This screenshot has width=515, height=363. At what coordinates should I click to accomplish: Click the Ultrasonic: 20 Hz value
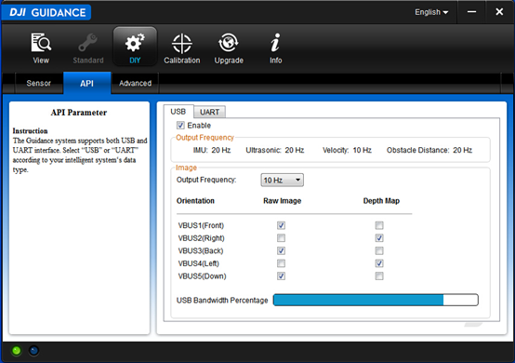click(x=275, y=150)
